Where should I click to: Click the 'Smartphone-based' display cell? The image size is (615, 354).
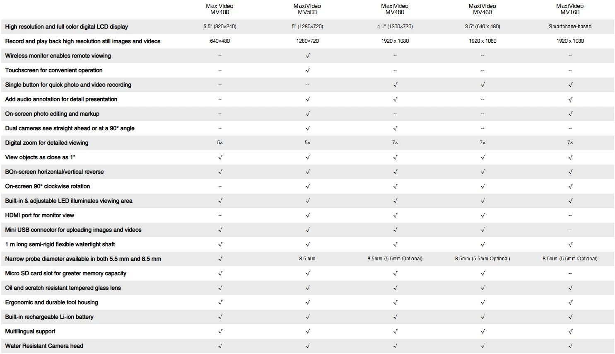[x=570, y=27]
